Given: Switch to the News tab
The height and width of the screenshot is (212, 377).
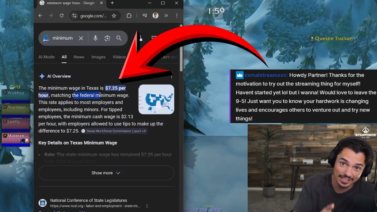Looking at the screenshot, I should coord(79,57).
